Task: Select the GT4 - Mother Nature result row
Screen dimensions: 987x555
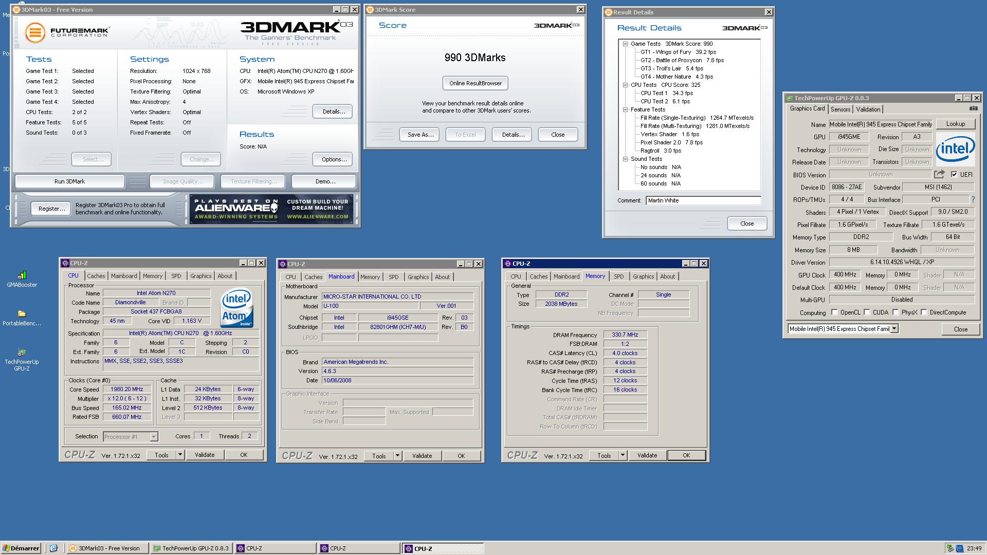Action: 677,77
